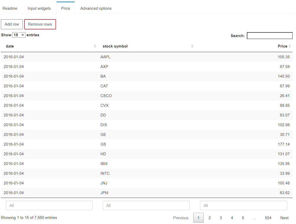The height and width of the screenshot is (224, 296).
Task: Navigate to page 2
Action: 209,218
